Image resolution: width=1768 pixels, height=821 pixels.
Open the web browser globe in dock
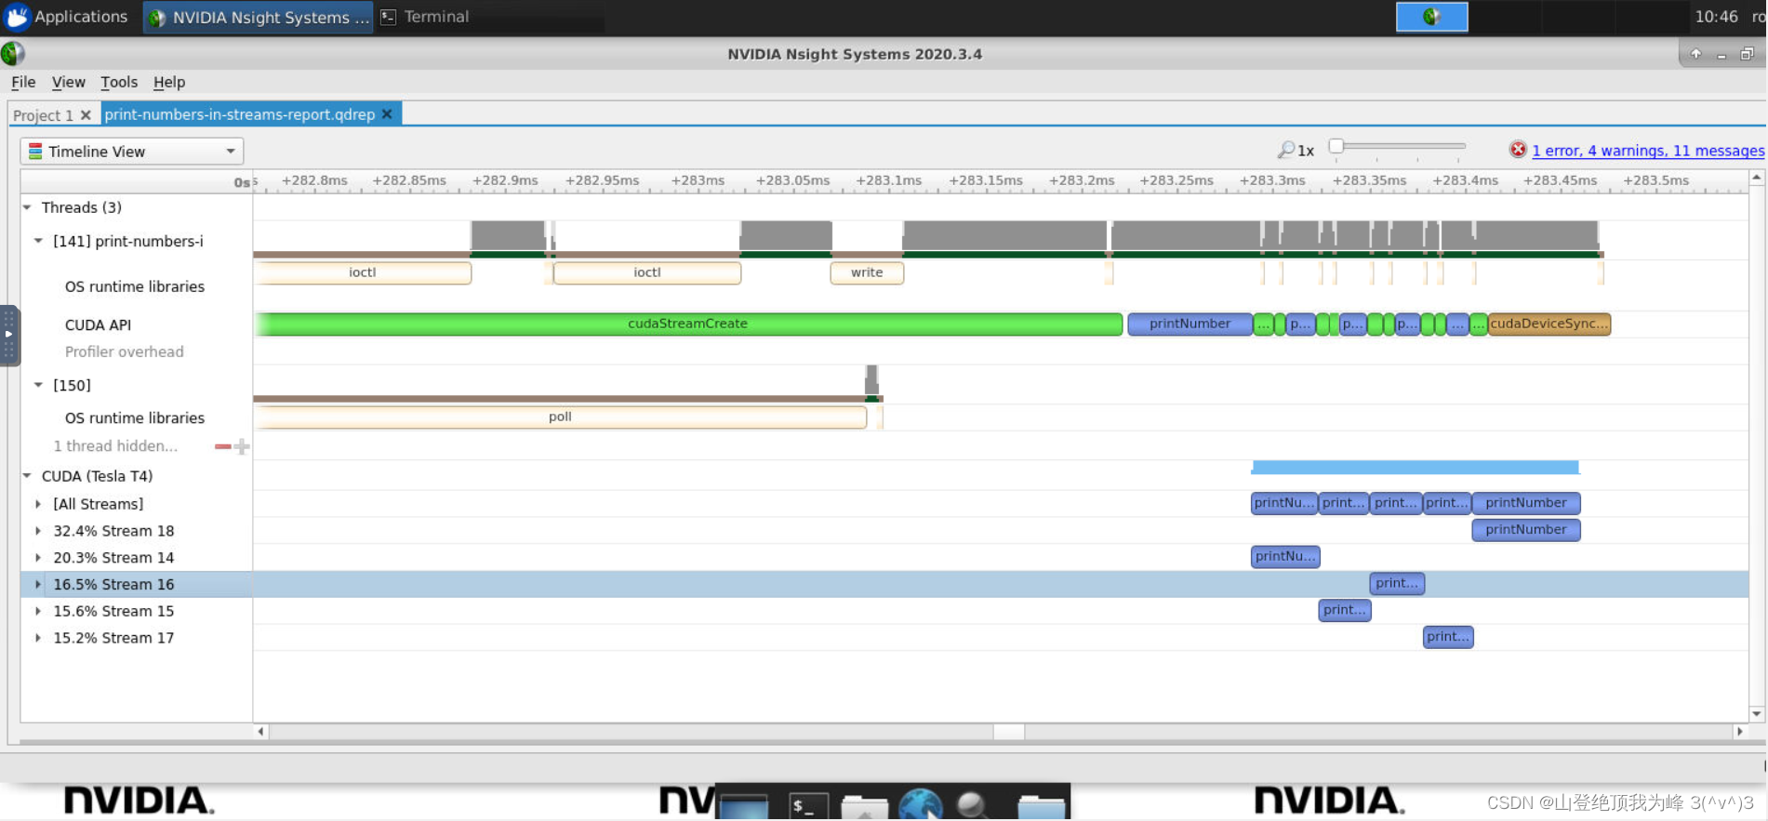pyautogui.click(x=920, y=805)
